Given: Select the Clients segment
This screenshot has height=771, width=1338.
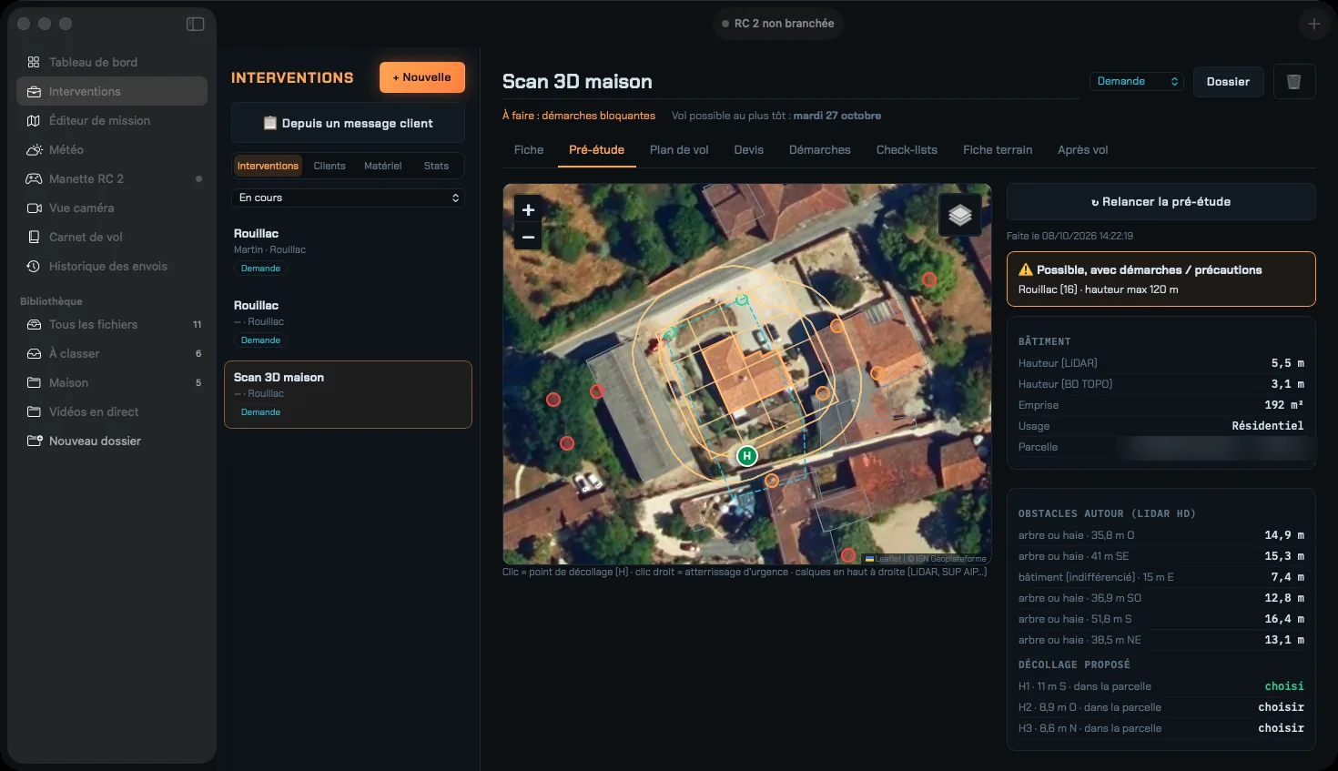Looking at the screenshot, I should (329, 166).
